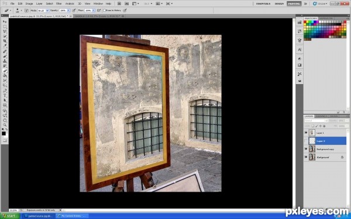Select the Horizontal Type tool
The height and width of the screenshot is (219, 351).
[5, 95]
